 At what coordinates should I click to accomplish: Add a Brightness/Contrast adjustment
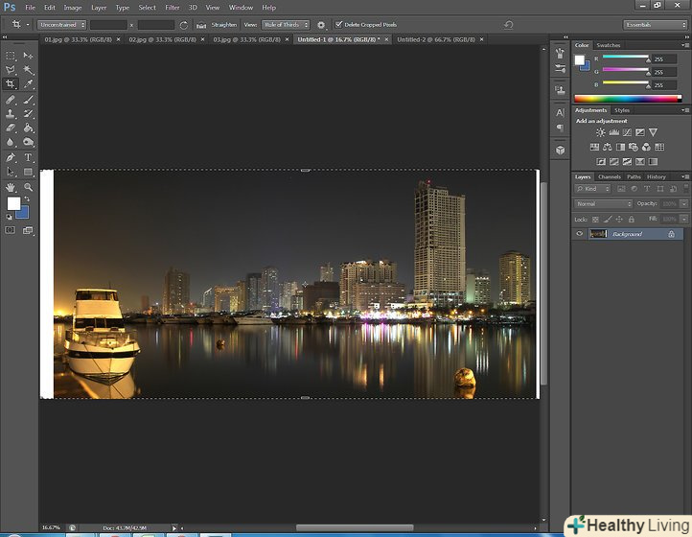click(x=601, y=132)
